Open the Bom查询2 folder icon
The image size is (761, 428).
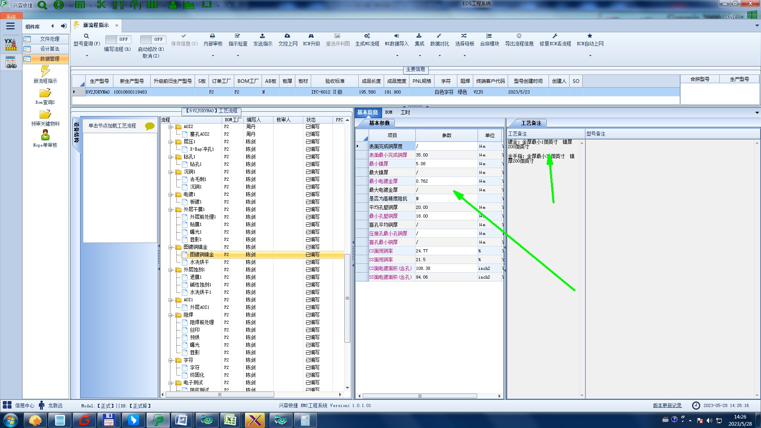pos(45,93)
